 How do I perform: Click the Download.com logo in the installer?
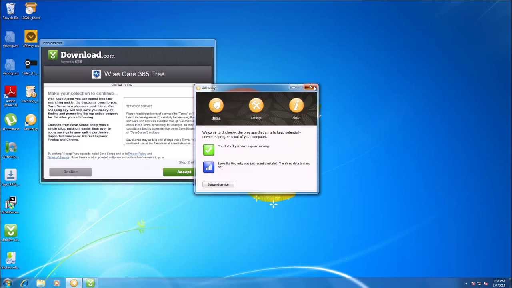[81, 56]
